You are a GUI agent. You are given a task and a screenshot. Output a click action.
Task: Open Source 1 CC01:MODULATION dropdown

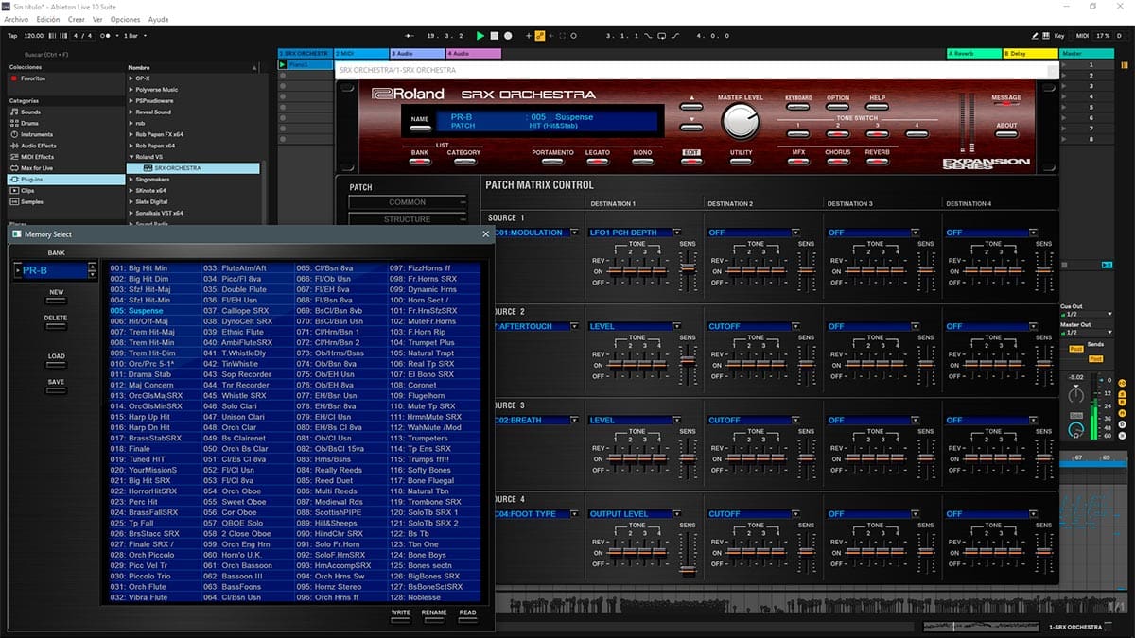click(574, 233)
